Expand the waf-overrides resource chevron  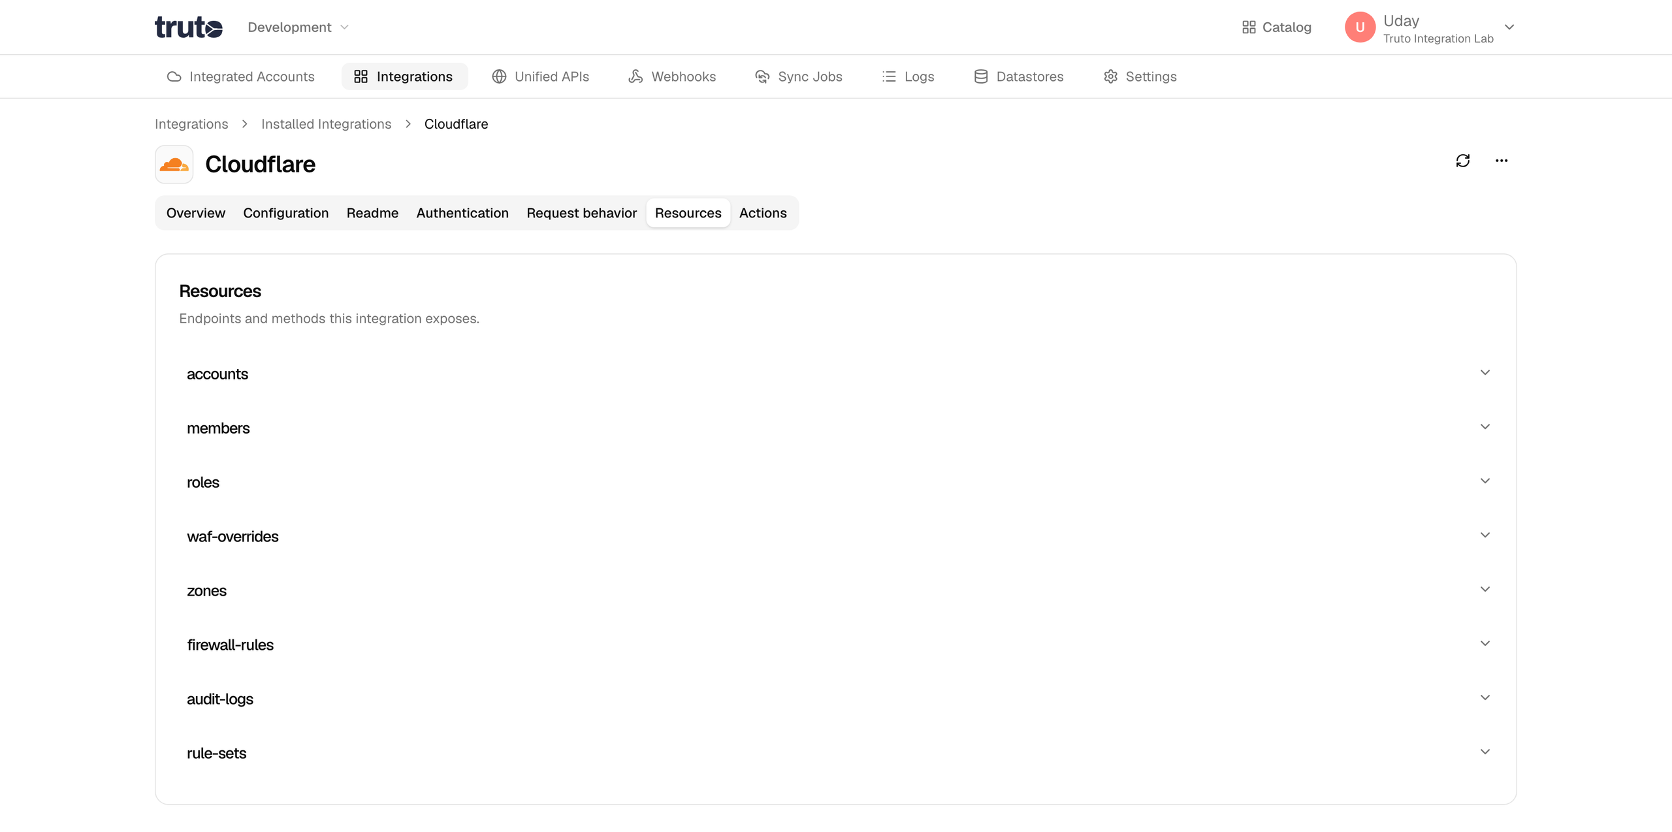pos(1485,535)
